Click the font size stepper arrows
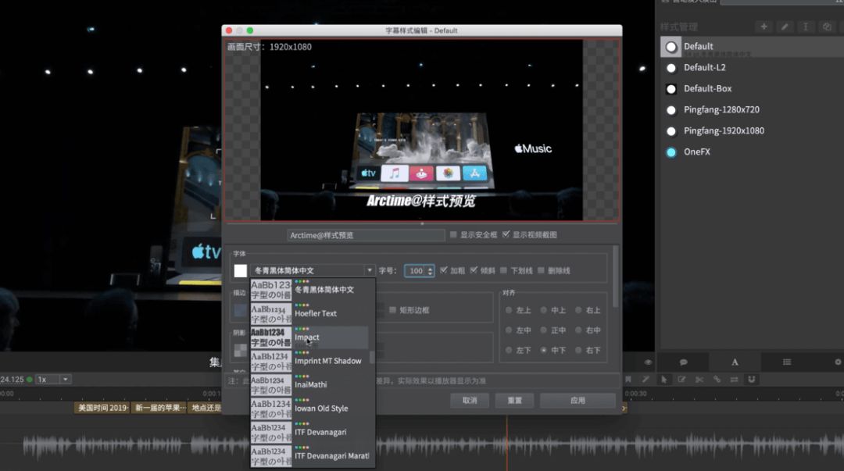 click(430, 271)
